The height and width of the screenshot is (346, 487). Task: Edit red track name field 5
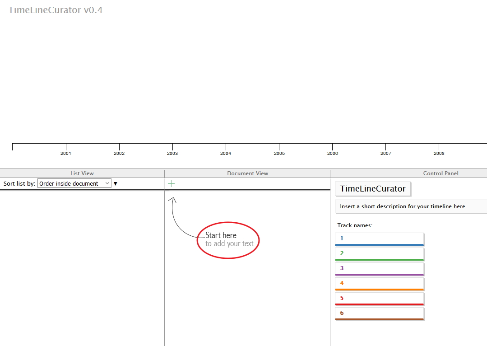[379, 299]
